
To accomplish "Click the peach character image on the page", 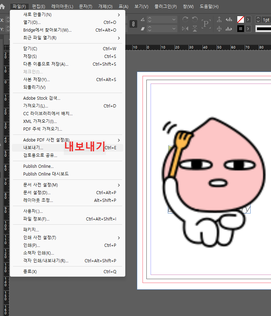I will point(213,182).
